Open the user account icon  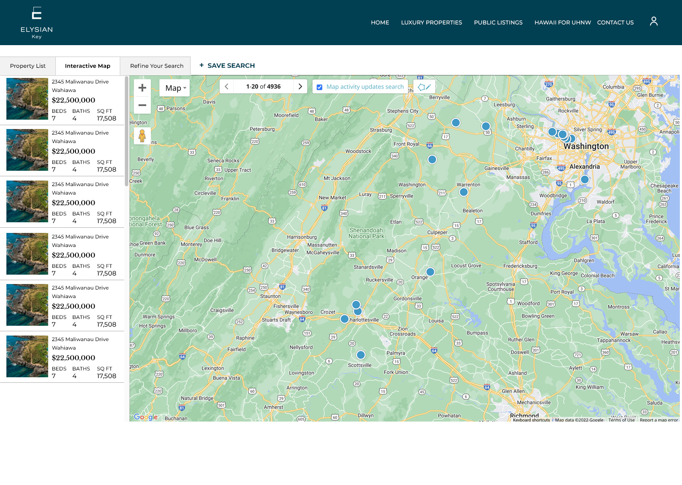653,21
